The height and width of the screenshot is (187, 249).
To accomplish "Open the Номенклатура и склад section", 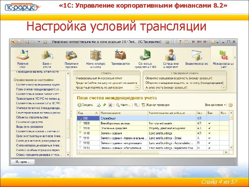I will point(95,59).
